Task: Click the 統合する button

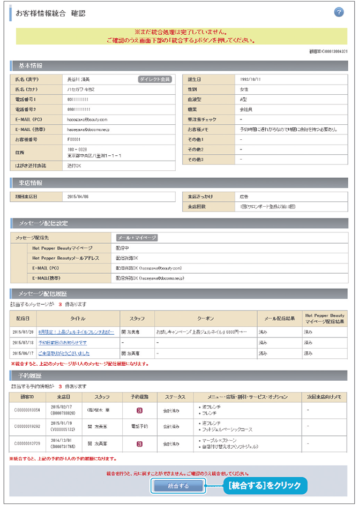Action: click(x=178, y=486)
